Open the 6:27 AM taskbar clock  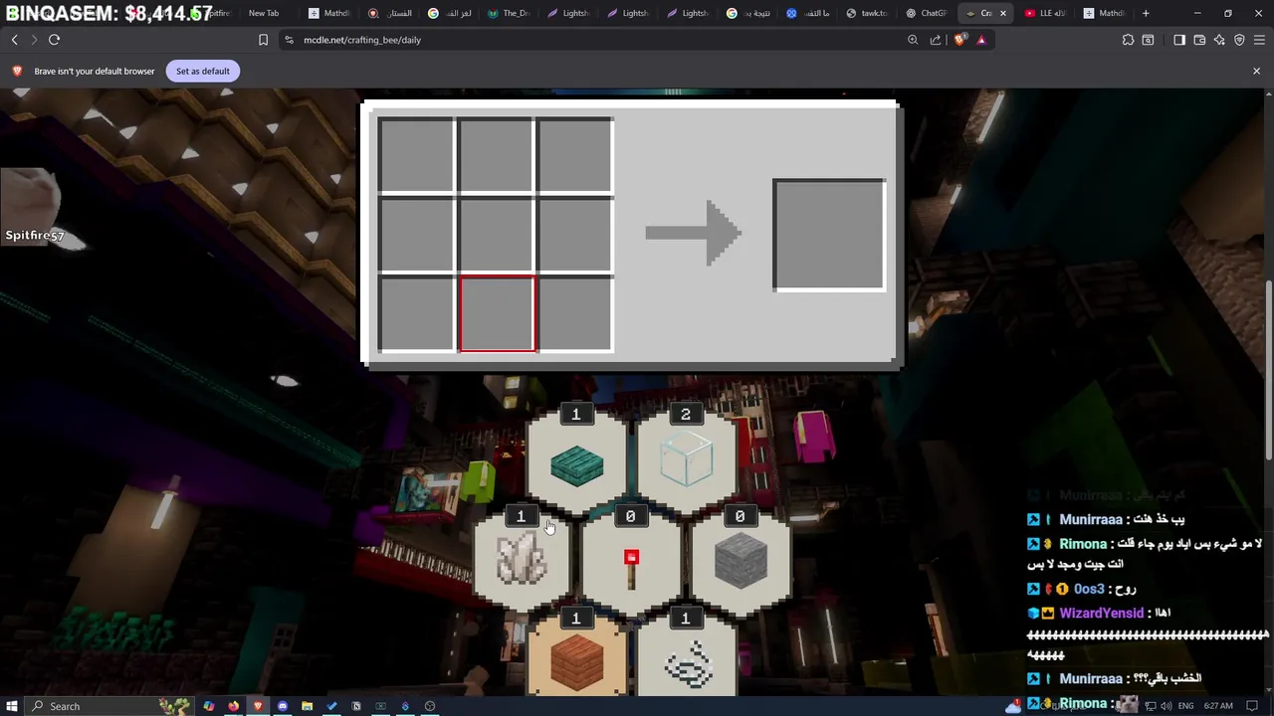(x=1218, y=706)
